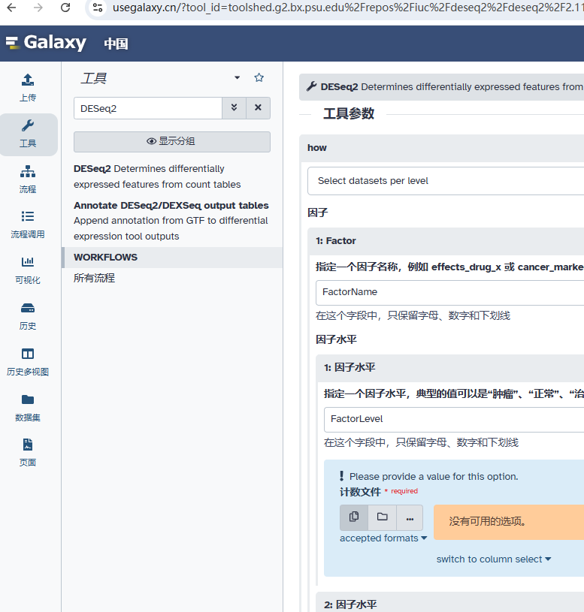
Task: Clear the DESeq2 search with X button
Action: pyautogui.click(x=258, y=107)
